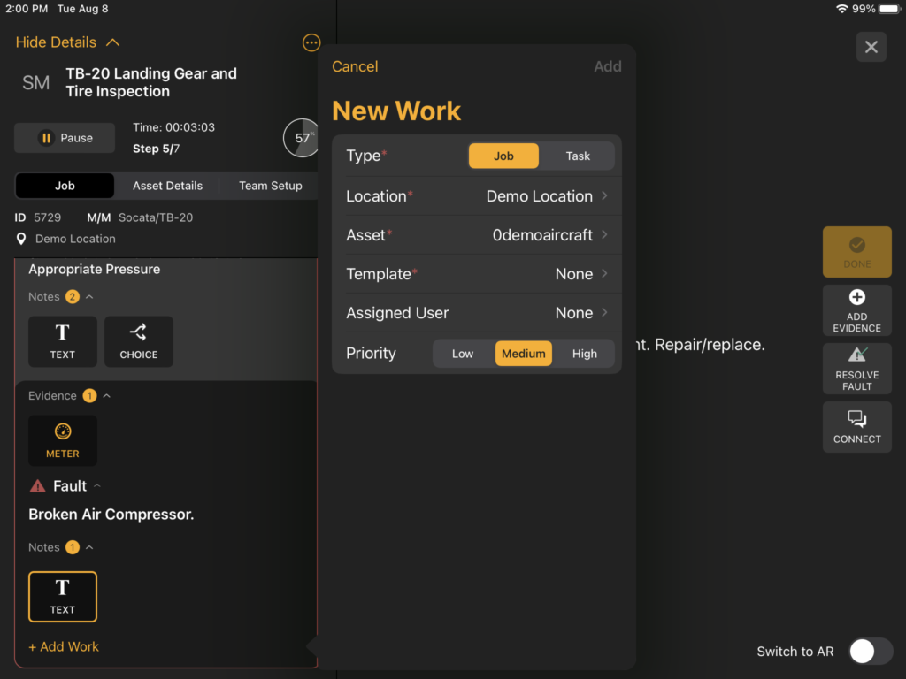Collapse the Fault section chevron

pyautogui.click(x=97, y=486)
